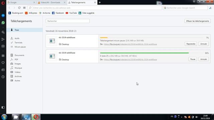Image resolution: width=214 pixels, height=120 pixels.
Task: Switch to the Google tab
Action: [x=20, y=2]
